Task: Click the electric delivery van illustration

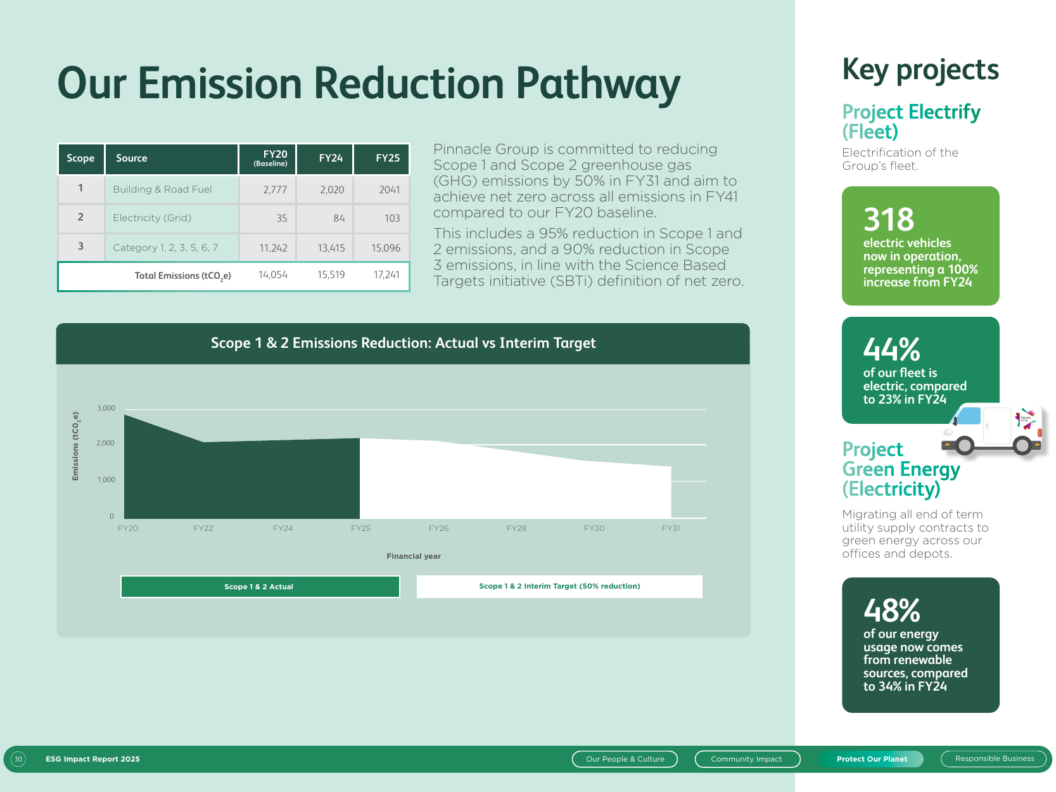Action: (993, 429)
